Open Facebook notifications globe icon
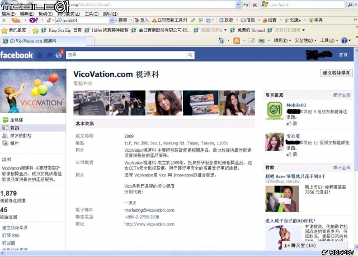Image resolution: width=358 pixels, height=257 pixels. click(59, 55)
